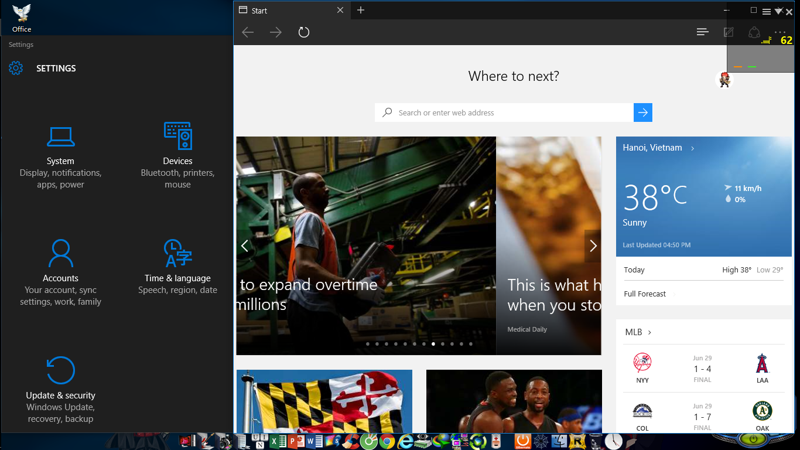Close the overlay widget with X

click(x=789, y=12)
